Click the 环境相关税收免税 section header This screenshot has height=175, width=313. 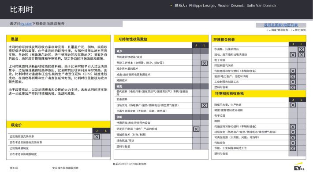[258, 93]
